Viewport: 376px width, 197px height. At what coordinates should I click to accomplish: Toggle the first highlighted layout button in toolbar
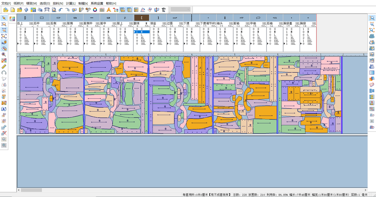point(122,10)
